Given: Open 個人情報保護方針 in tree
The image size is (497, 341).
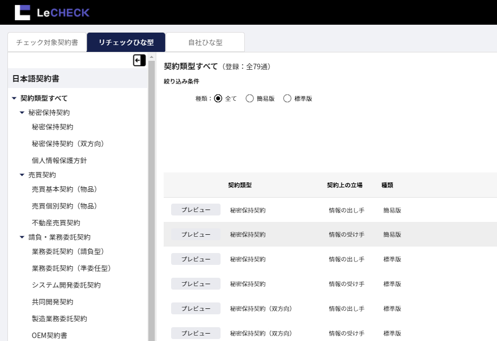Looking at the screenshot, I should point(59,161).
